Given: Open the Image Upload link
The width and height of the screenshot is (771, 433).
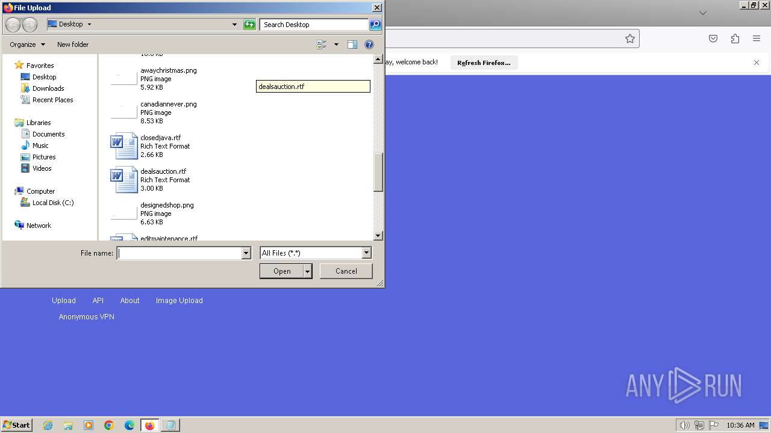Looking at the screenshot, I should 179,301.
